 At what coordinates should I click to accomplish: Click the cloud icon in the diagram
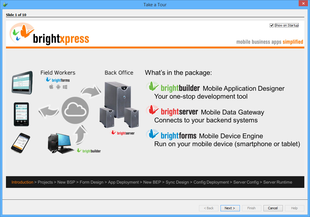[x=75, y=111]
